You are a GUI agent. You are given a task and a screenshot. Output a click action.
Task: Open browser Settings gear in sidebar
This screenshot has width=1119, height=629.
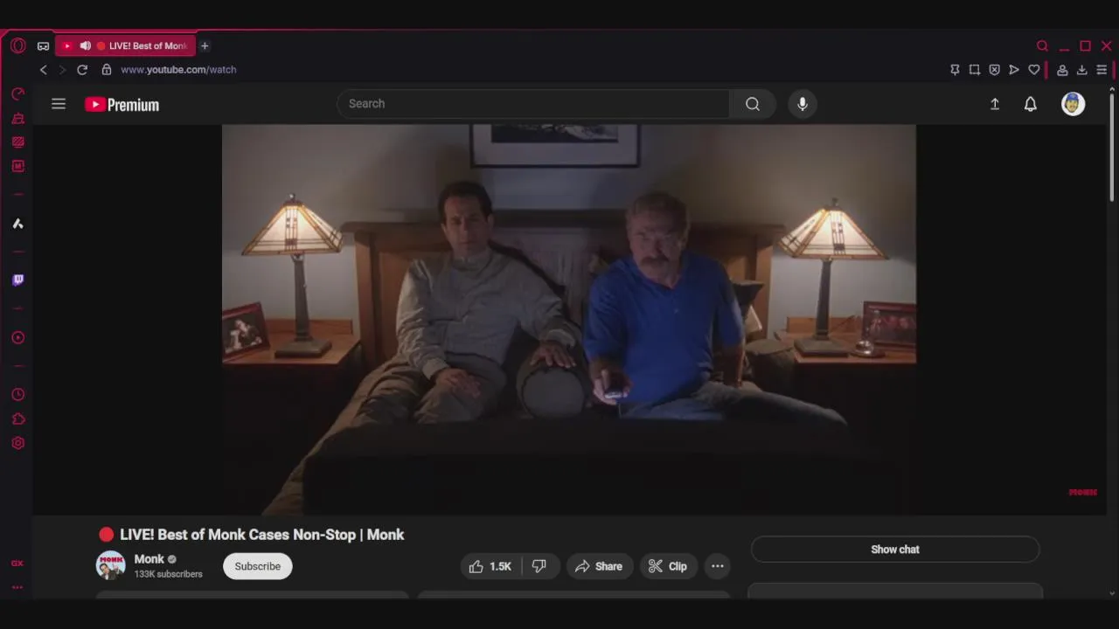(17, 443)
